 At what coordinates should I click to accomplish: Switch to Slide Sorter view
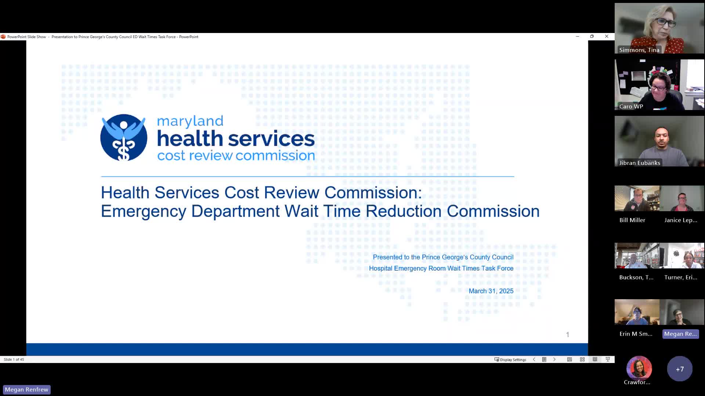[582, 360]
